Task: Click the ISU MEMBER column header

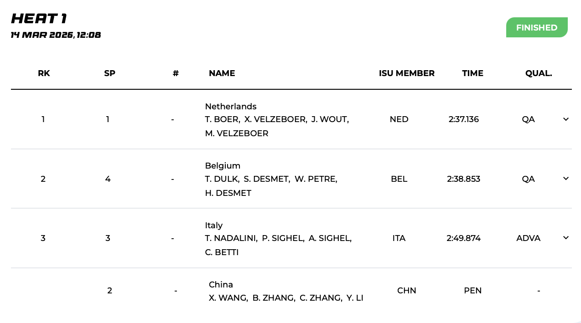Action: click(x=406, y=73)
